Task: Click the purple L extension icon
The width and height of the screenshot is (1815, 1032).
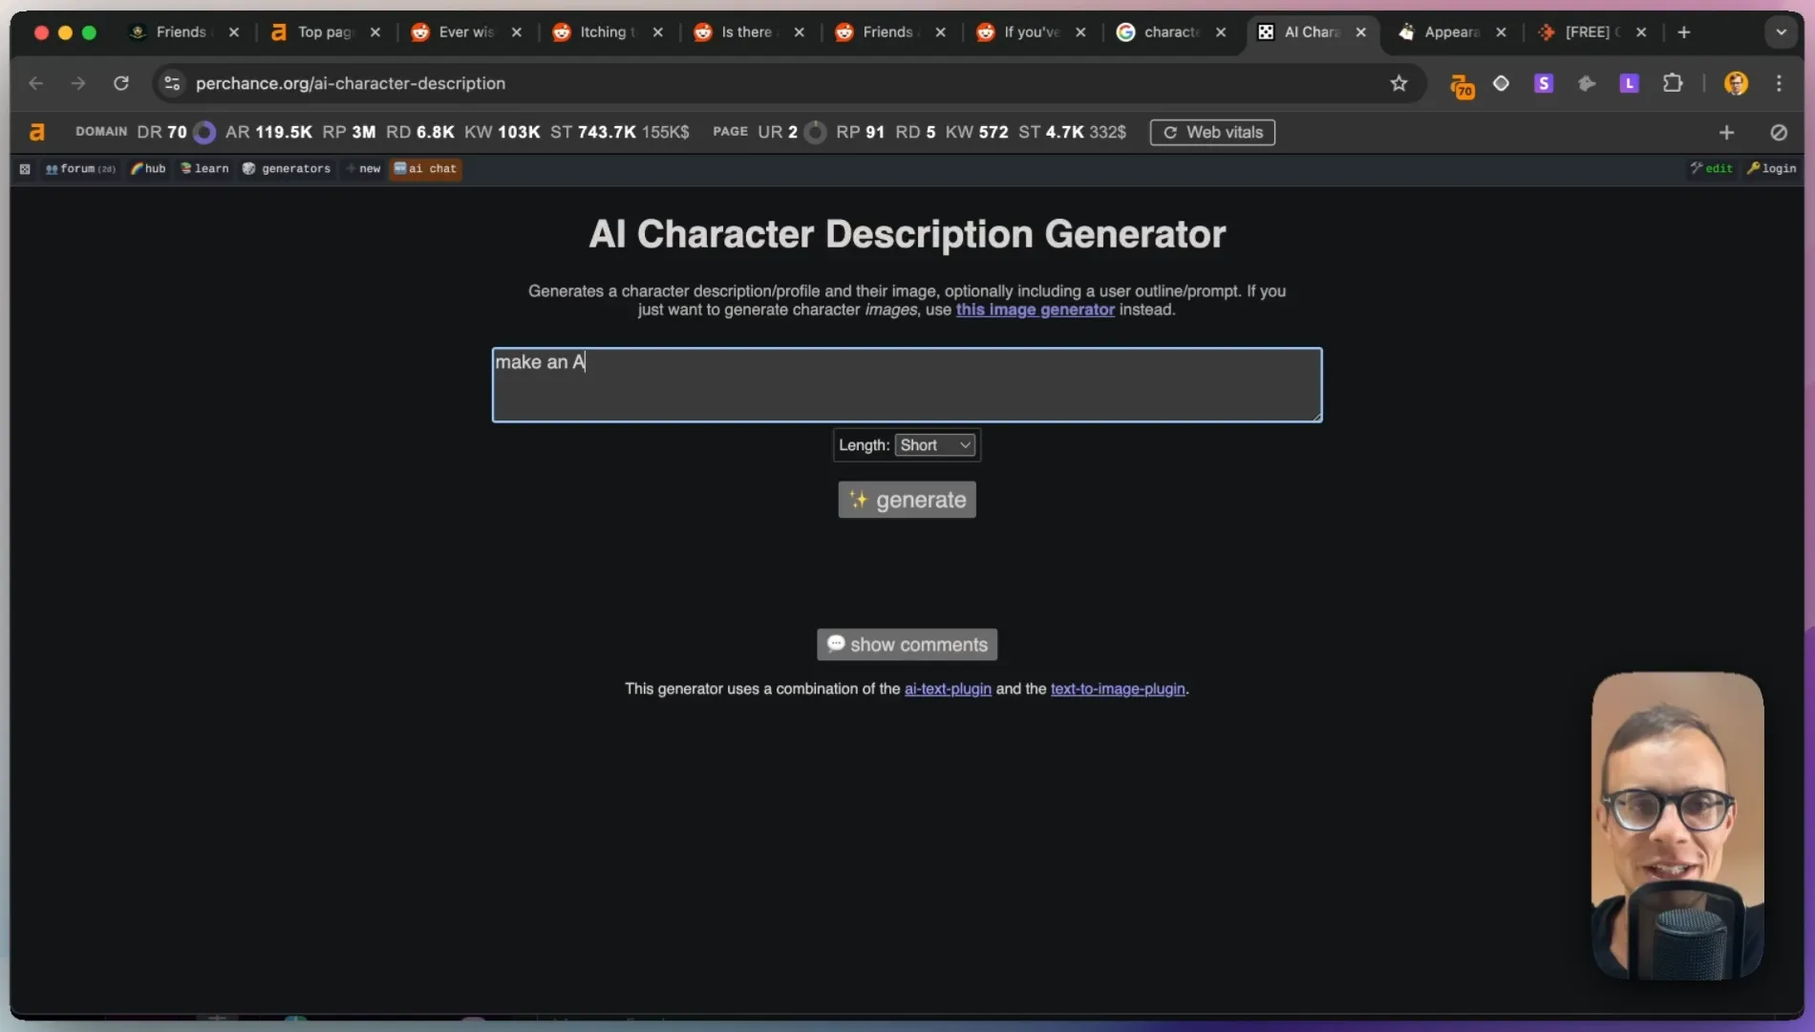Action: pos(1630,83)
